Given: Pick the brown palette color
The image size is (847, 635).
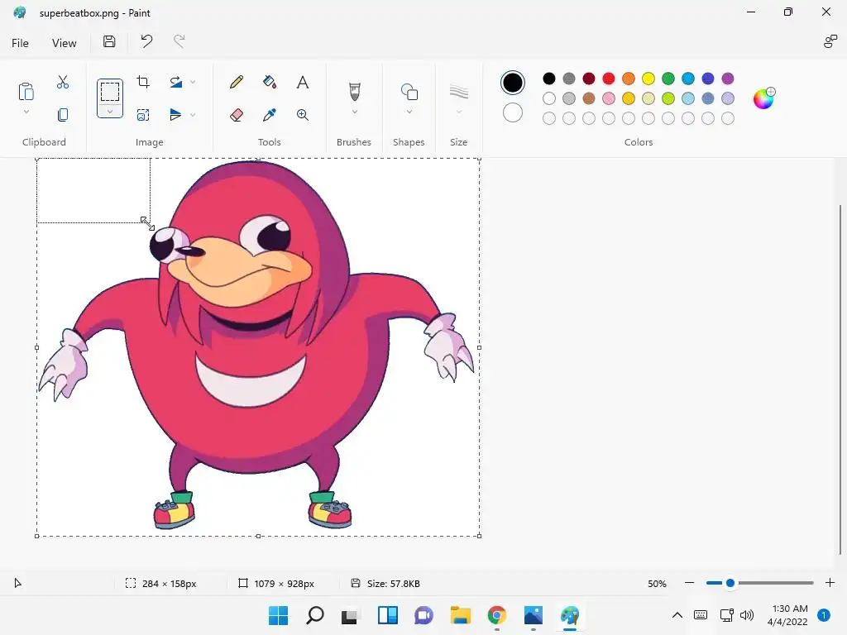Looking at the screenshot, I should click(589, 98).
